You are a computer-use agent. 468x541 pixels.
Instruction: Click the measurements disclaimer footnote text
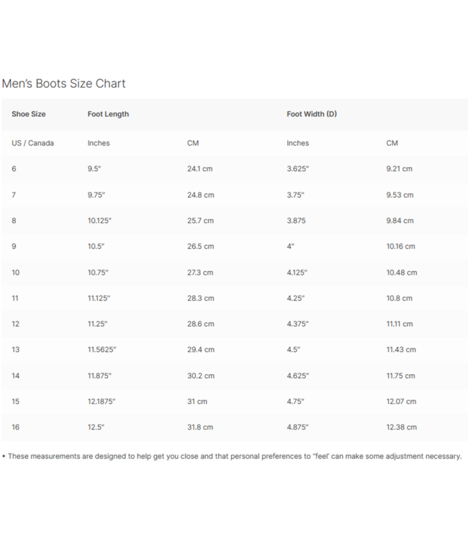(x=232, y=456)
